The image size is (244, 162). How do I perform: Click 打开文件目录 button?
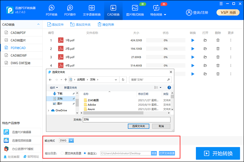coord(167,153)
